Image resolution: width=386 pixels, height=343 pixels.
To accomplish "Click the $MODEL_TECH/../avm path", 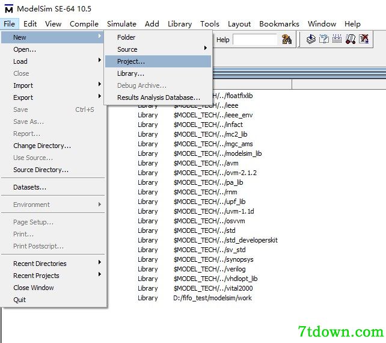I will tap(206, 163).
